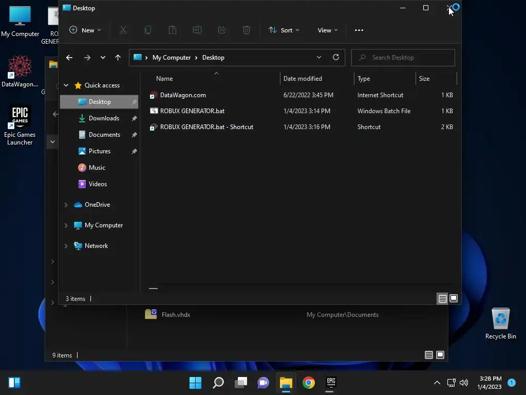
Task: Sort by Size column header
Action: [x=424, y=79]
